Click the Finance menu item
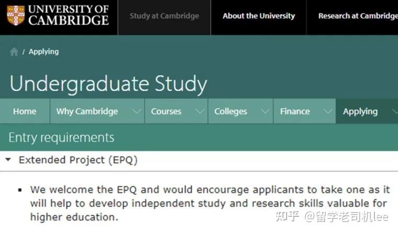 [294, 111]
